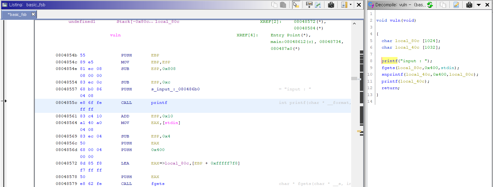This screenshot has height=187, width=493.
Task: Select the CALL fgets instruction operand
Action: 158,184
